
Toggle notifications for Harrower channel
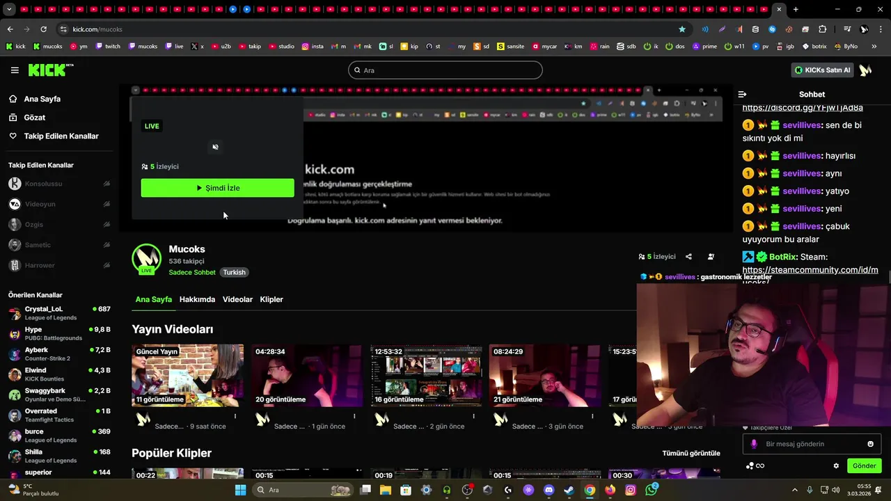tap(107, 265)
